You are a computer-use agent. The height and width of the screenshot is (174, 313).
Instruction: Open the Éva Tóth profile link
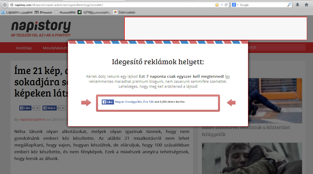point(148,102)
